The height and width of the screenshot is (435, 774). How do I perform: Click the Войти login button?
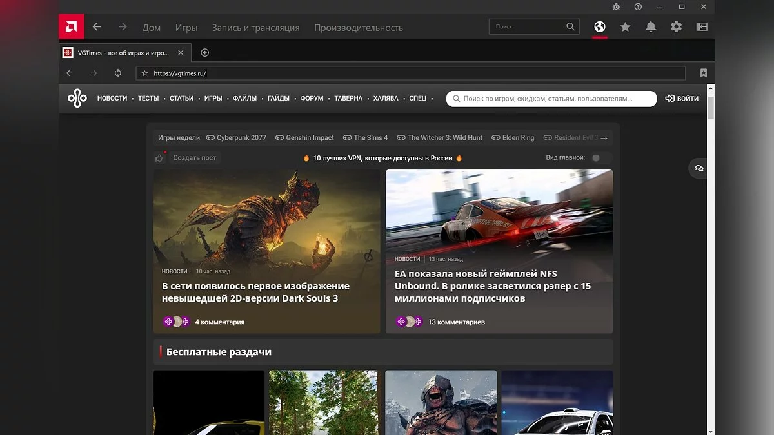click(682, 99)
